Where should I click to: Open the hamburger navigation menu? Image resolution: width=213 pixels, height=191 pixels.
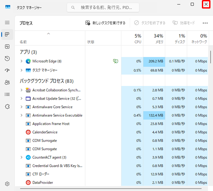point(7,23)
